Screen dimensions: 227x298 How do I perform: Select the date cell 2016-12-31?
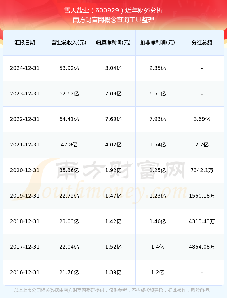tap(25, 272)
